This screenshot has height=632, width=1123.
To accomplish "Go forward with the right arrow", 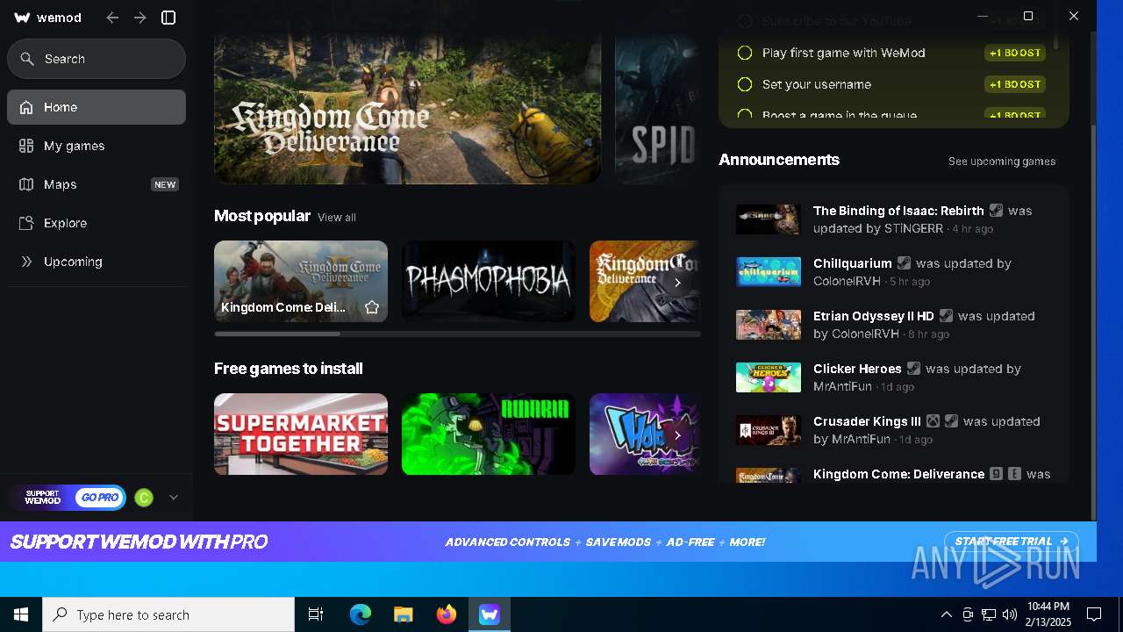I will coord(140,18).
